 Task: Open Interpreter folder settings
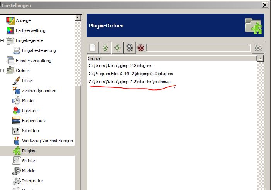pos(32,181)
